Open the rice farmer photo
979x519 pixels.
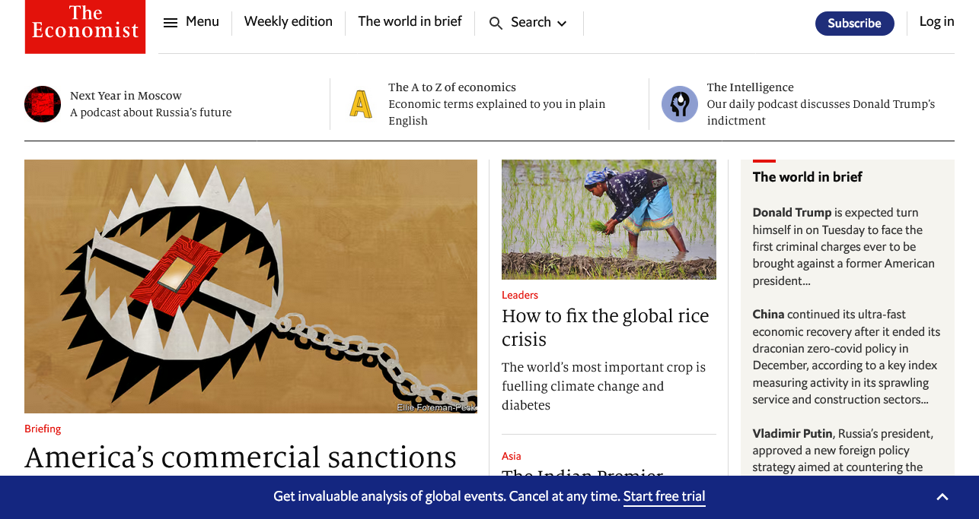coord(609,220)
